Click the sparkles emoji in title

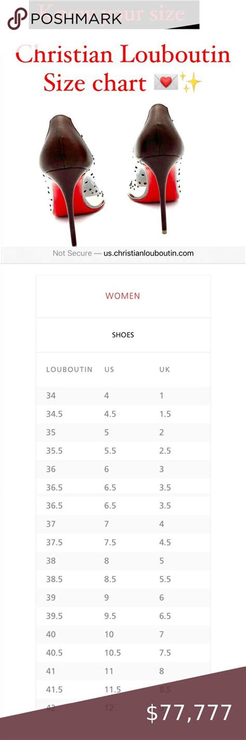tap(190, 81)
